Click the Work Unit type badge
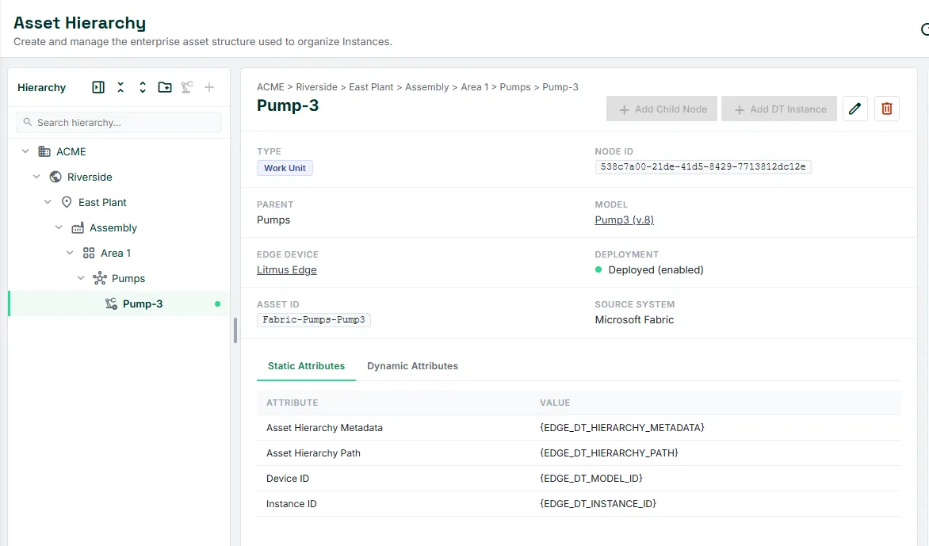 (x=285, y=168)
